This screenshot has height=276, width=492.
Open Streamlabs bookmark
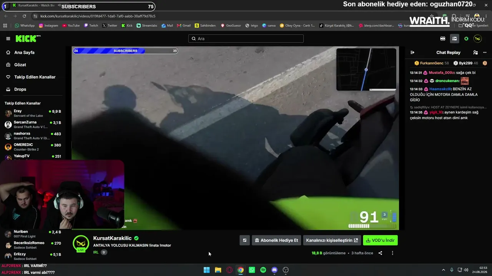(x=147, y=26)
